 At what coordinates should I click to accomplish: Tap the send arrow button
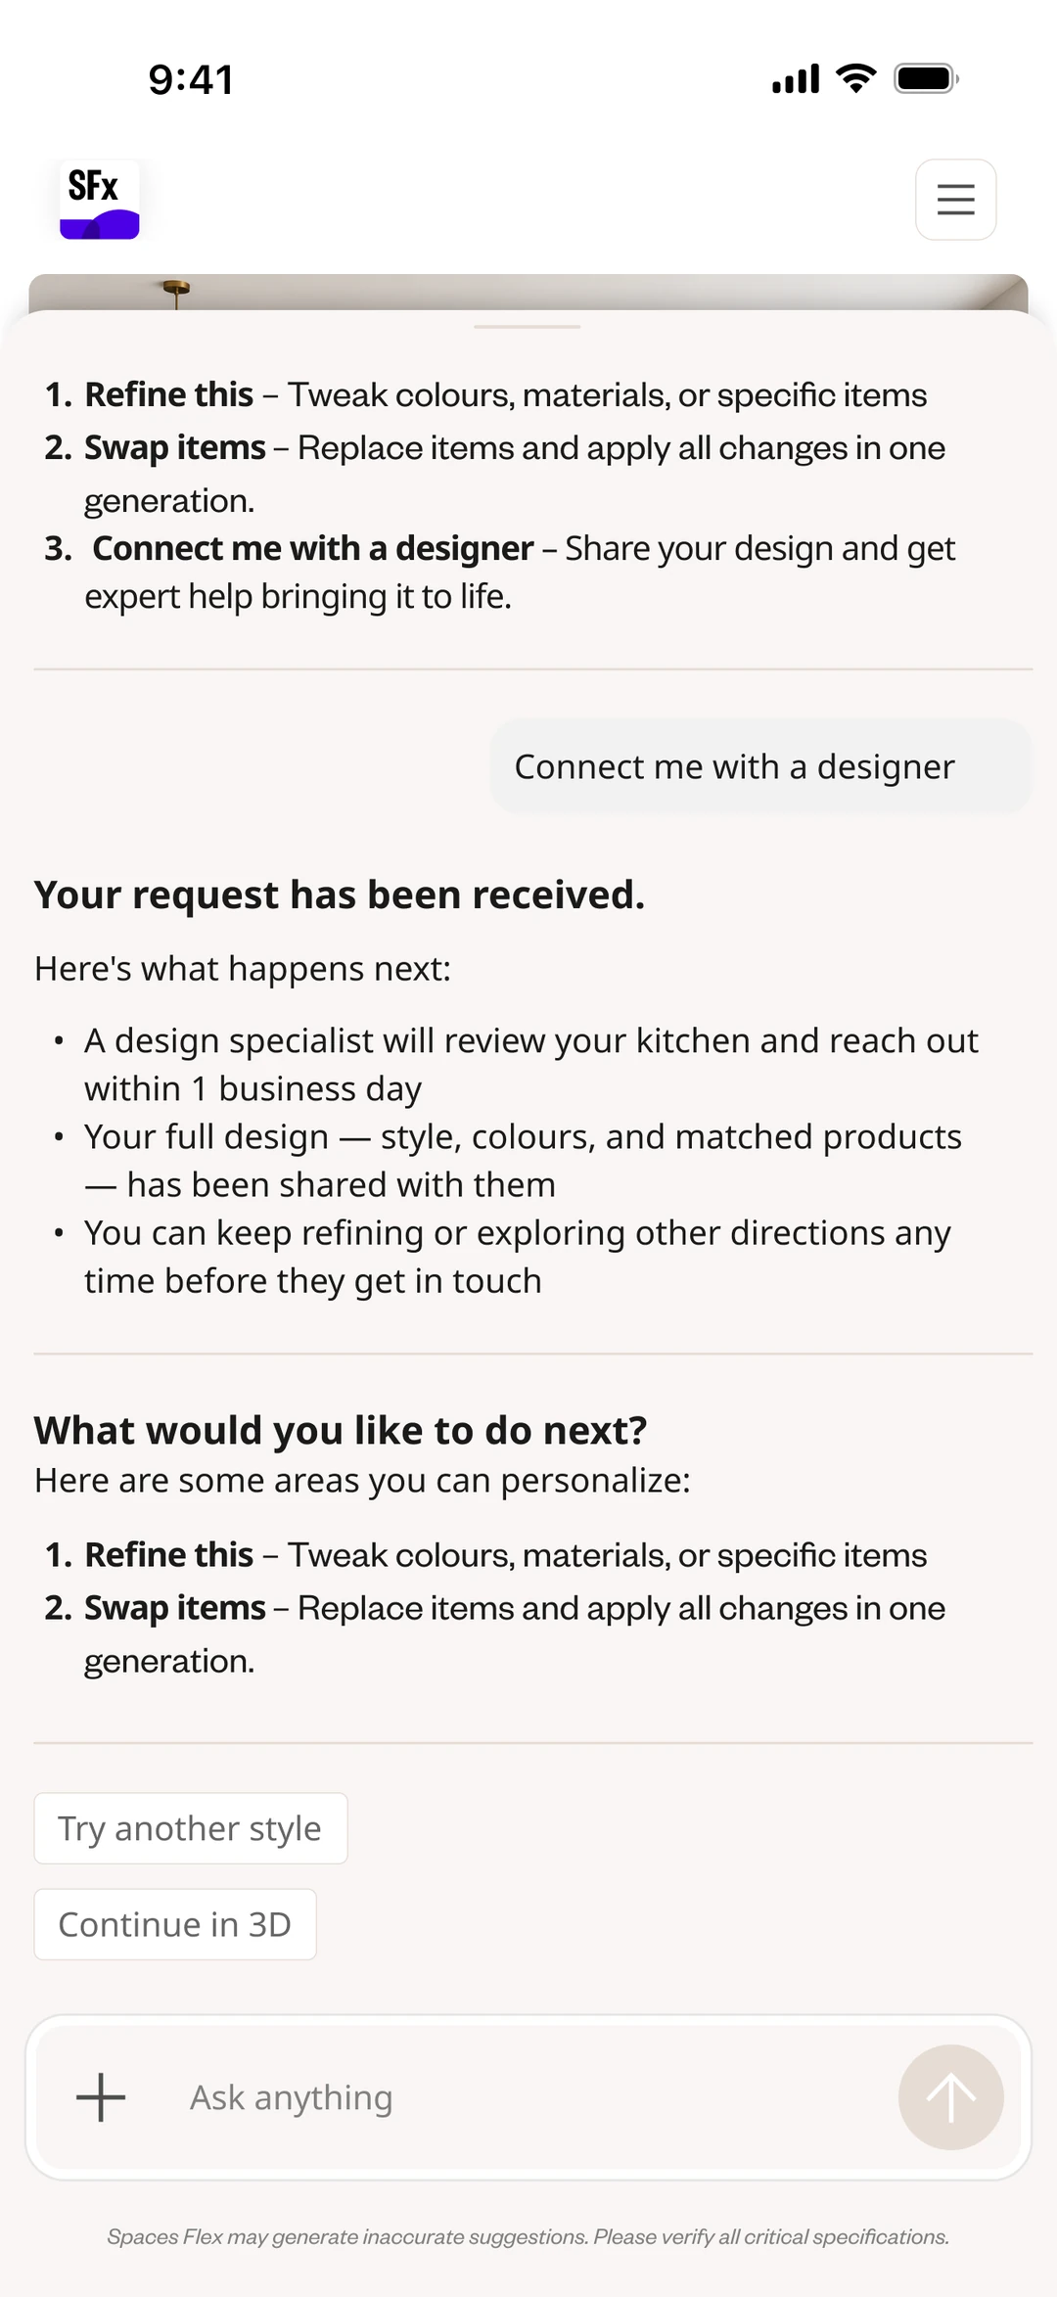950,2097
